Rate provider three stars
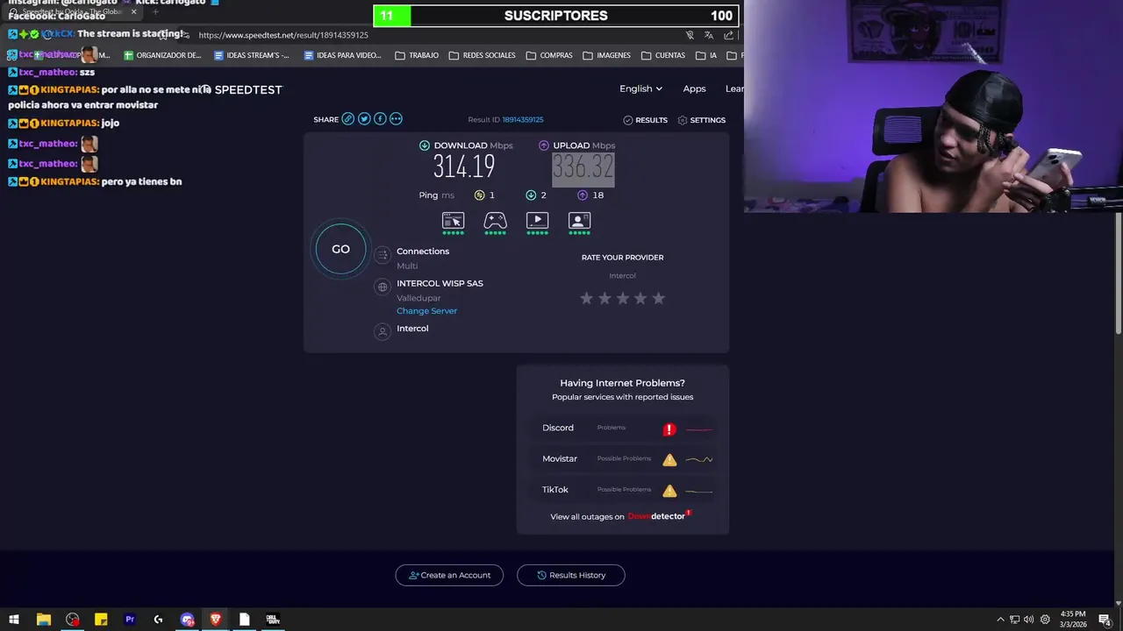Image resolution: width=1123 pixels, height=631 pixels. click(623, 298)
